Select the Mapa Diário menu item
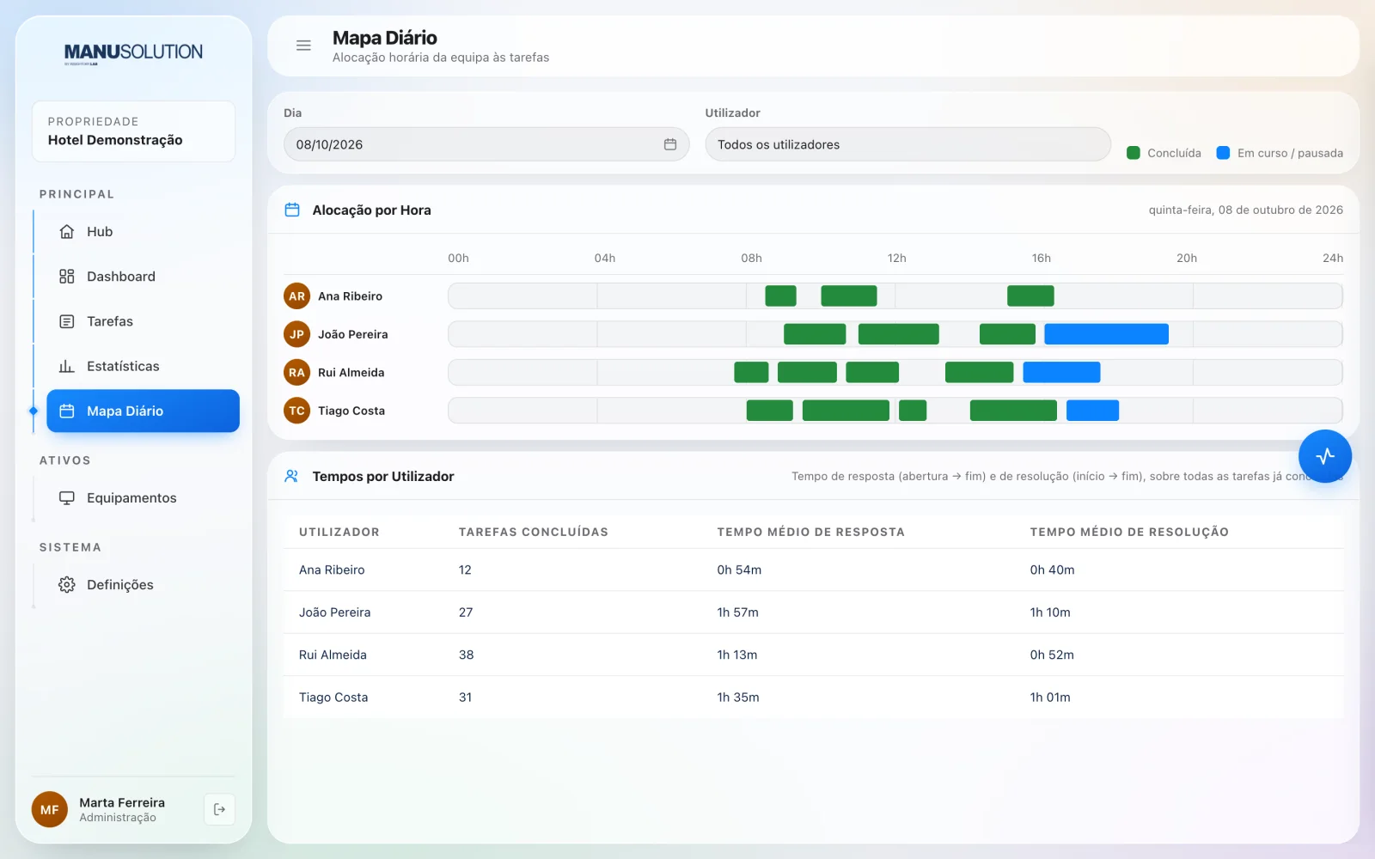Image resolution: width=1375 pixels, height=859 pixels. tap(143, 411)
